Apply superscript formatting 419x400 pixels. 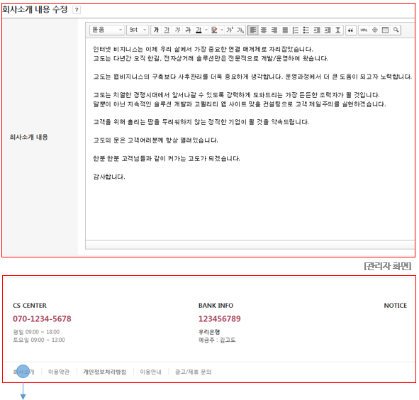click(x=230, y=30)
